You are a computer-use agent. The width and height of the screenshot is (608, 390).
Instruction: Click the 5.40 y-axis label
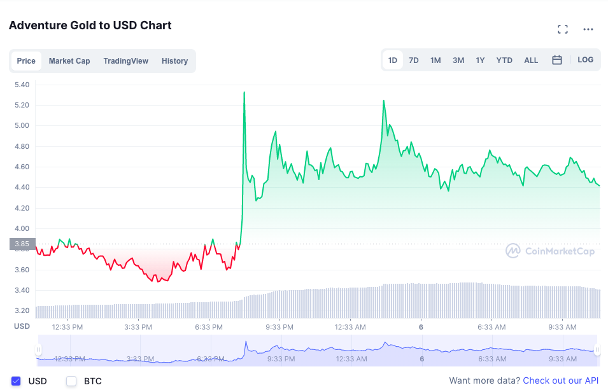click(x=22, y=85)
